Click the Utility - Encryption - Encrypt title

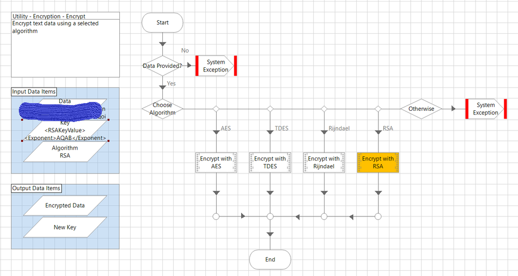49,16
